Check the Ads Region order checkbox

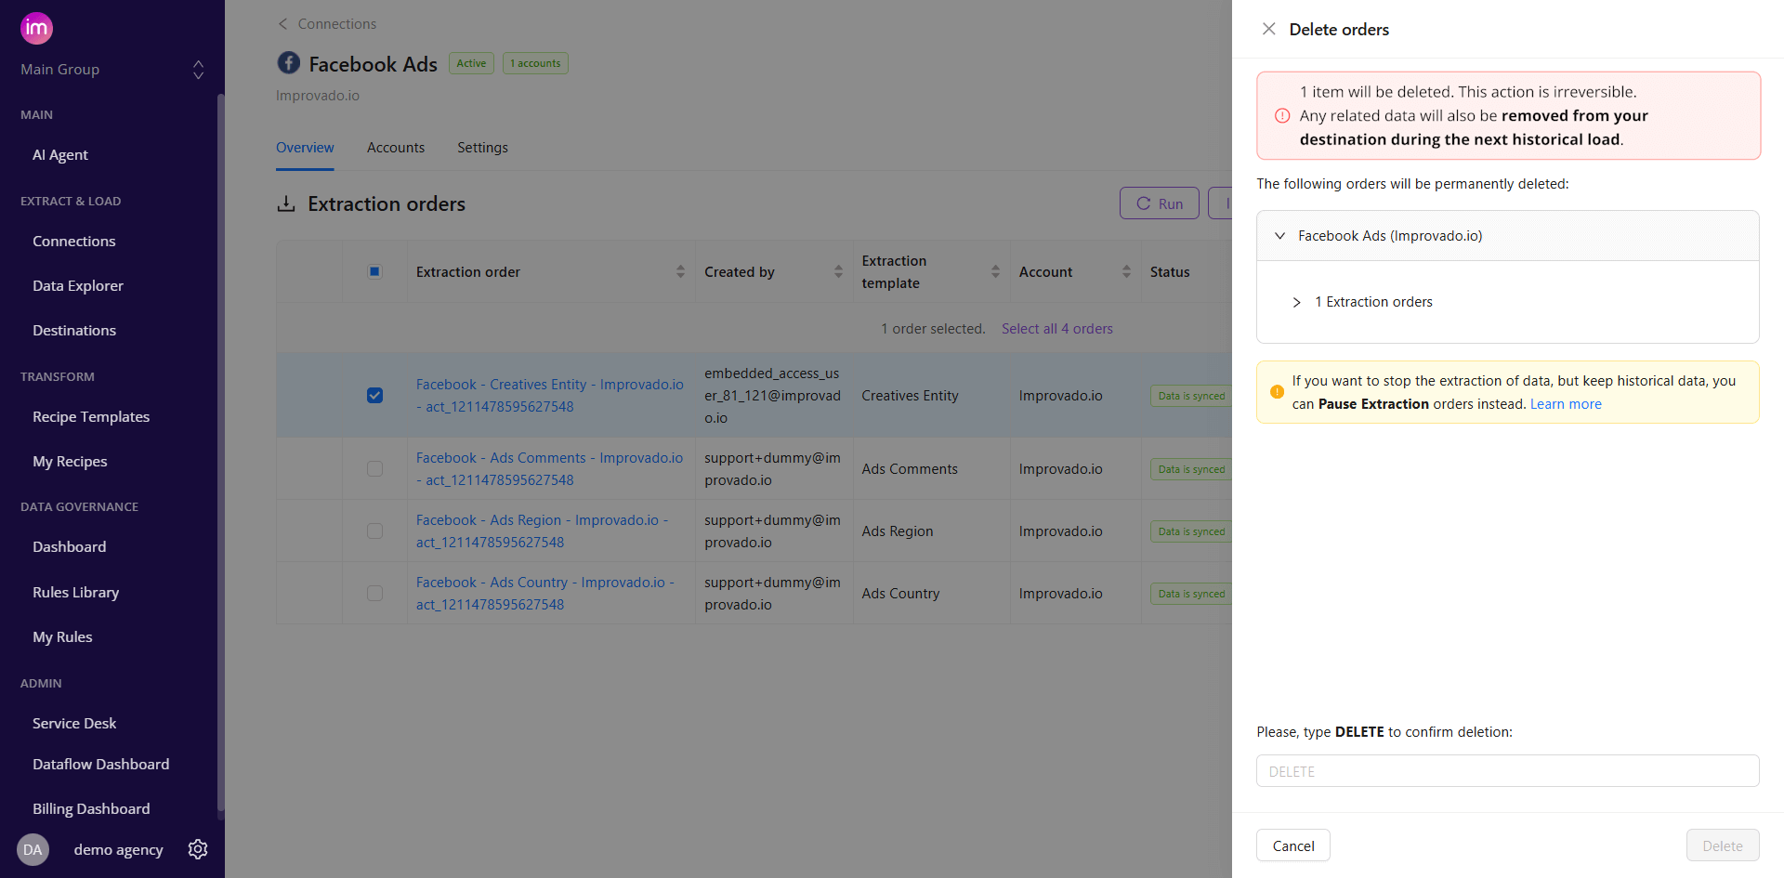pos(374,531)
